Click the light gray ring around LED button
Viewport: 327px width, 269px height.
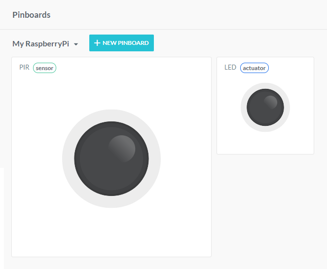point(244,108)
